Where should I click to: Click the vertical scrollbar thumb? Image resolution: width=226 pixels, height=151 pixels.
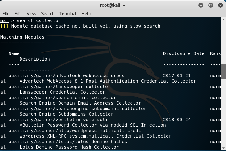(x=224, y=71)
